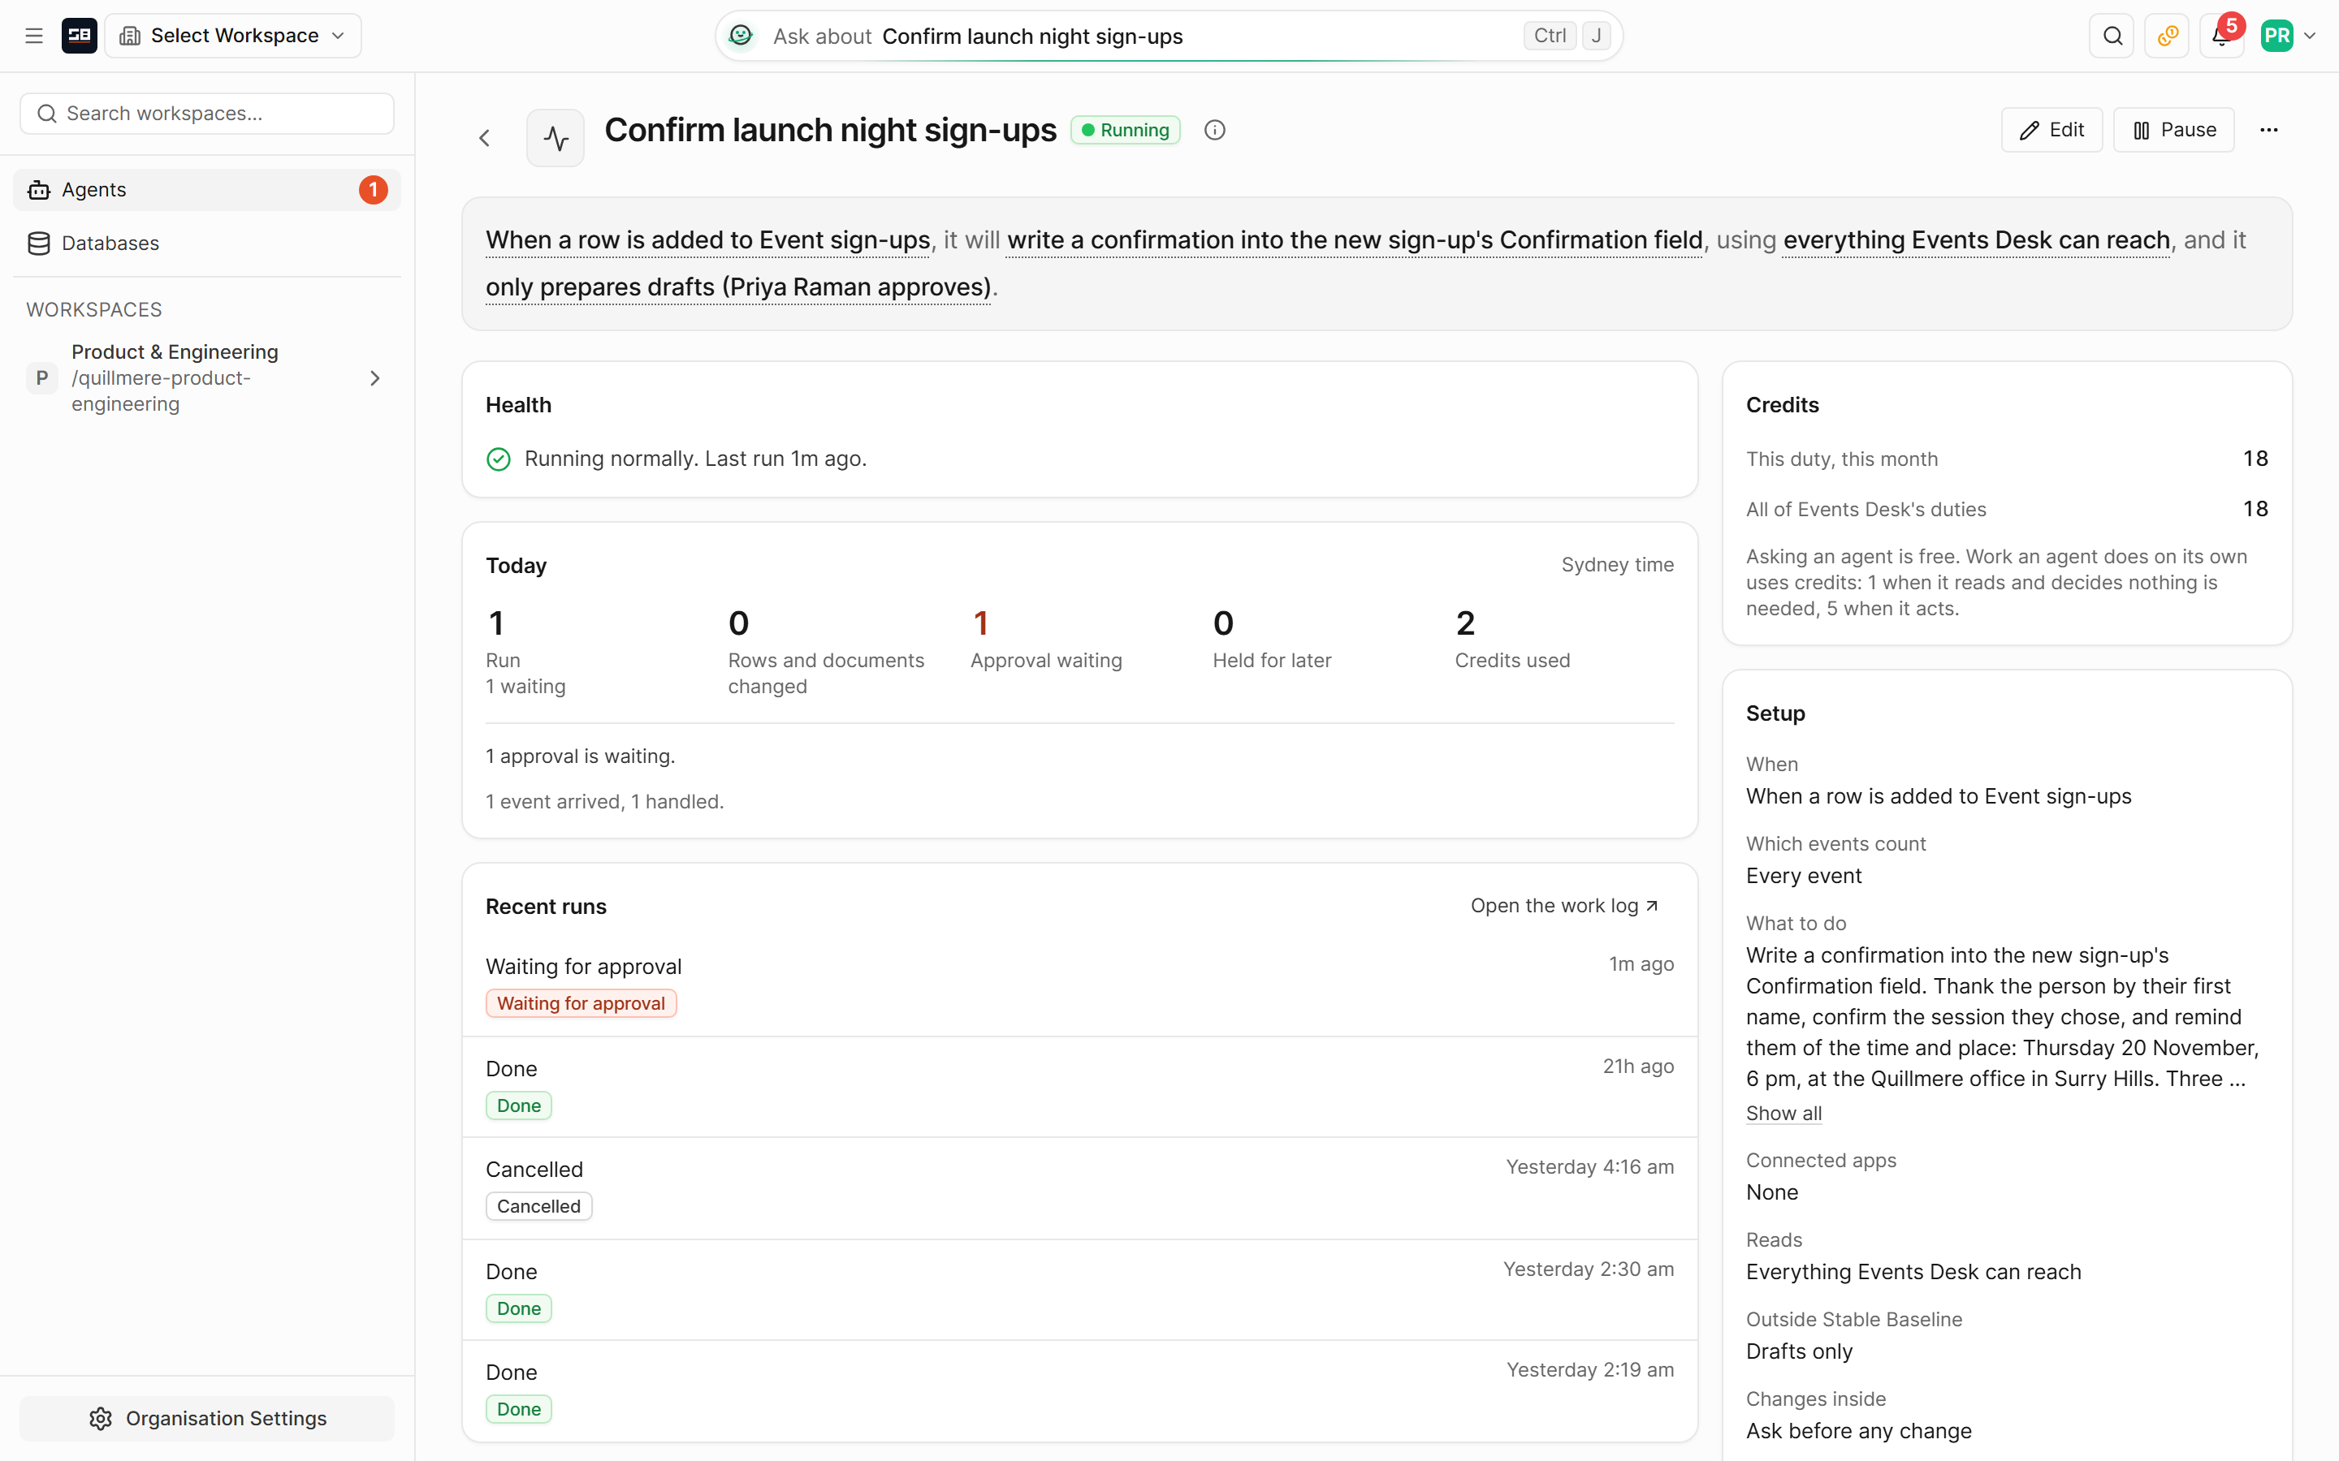Screen dimensions: 2339x1461
Task: Pause the duty
Action: tap(2173, 130)
